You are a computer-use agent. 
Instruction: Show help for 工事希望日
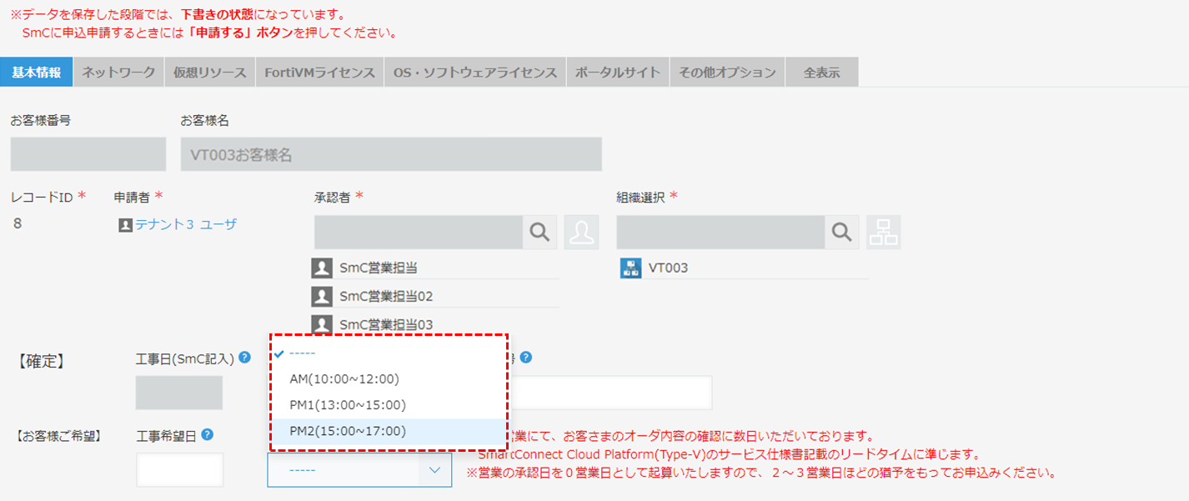tap(207, 434)
